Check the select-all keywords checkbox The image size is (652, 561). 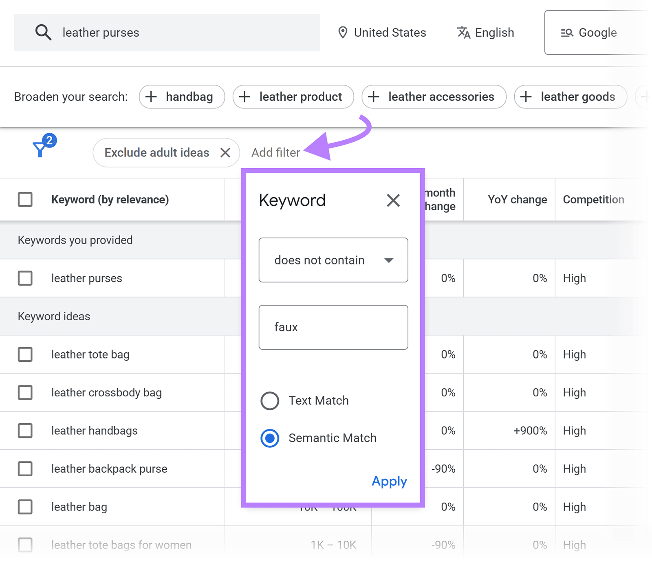25,199
